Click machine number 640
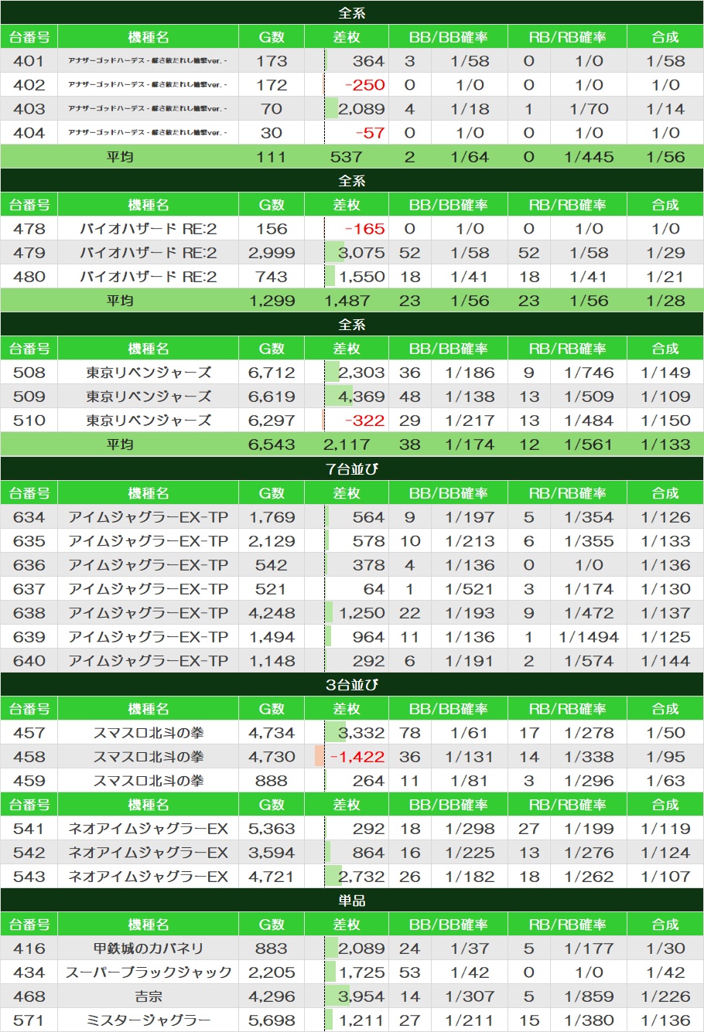This screenshot has width=704, height=1032. pos(29,661)
